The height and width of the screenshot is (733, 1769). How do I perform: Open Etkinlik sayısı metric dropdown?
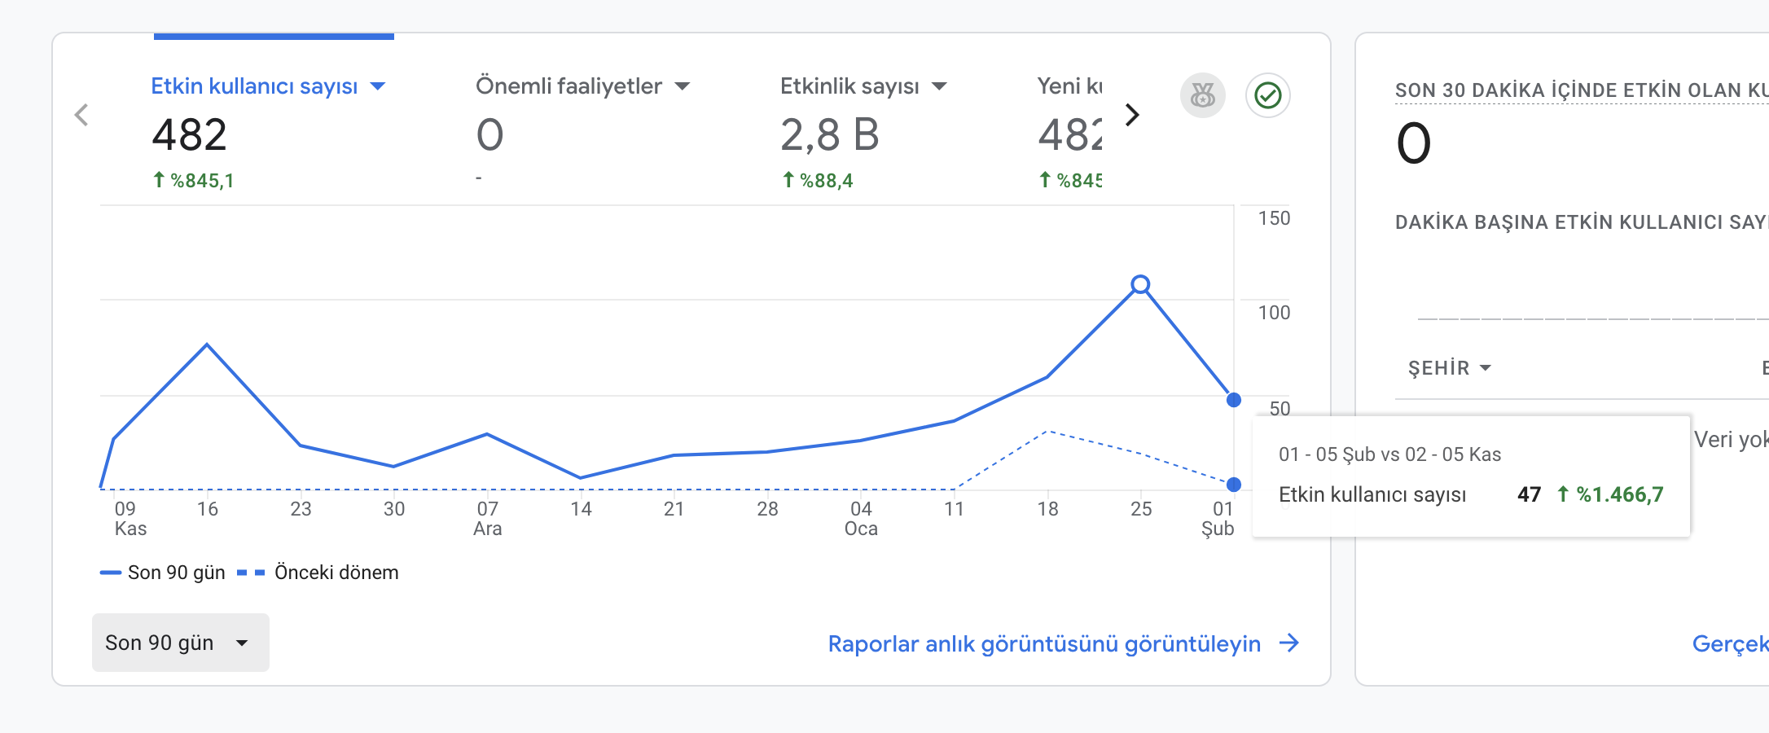pyautogui.click(x=939, y=86)
